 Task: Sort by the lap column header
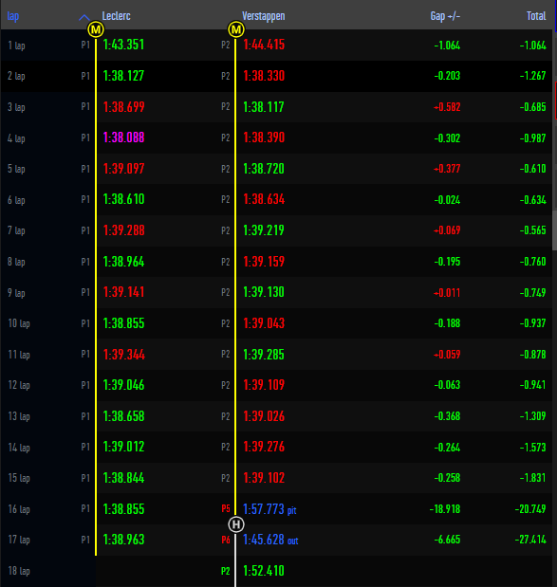pos(13,16)
